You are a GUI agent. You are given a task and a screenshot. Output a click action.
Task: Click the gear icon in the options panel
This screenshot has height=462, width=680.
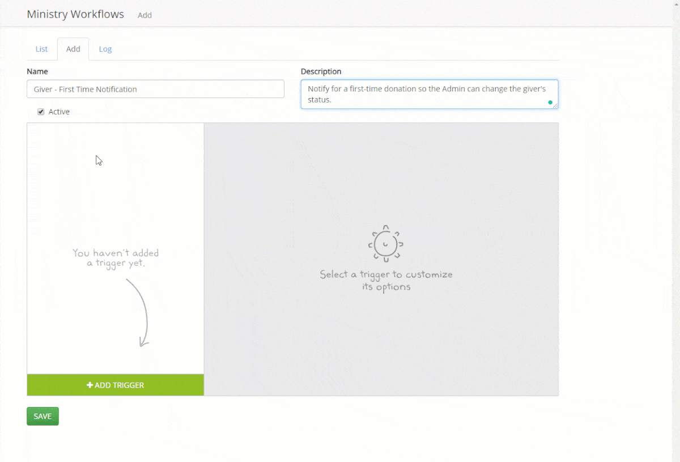point(386,244)
